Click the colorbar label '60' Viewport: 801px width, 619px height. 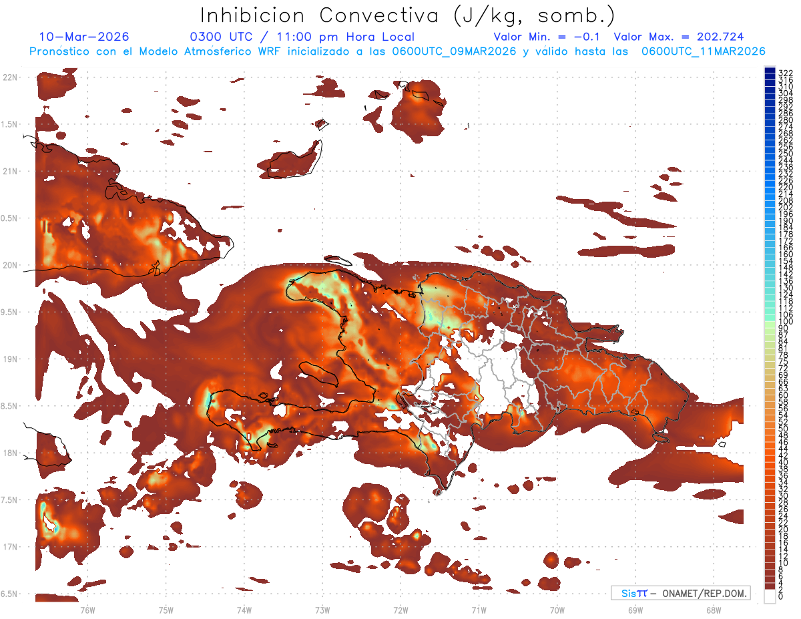tap(783, 395)
